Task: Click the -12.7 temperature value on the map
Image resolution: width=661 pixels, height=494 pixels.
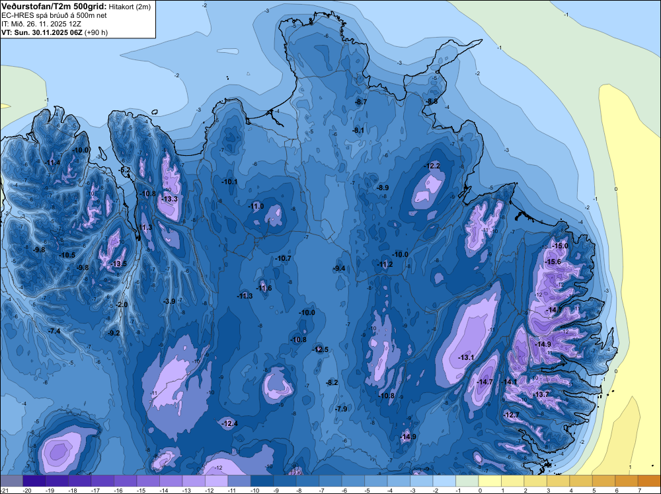Action: (512, 415)
